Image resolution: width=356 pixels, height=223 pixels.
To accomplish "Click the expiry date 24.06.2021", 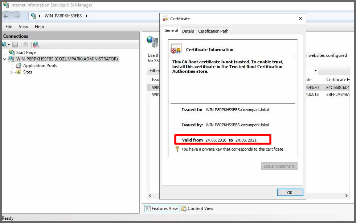I will click(x=246, y=140).
